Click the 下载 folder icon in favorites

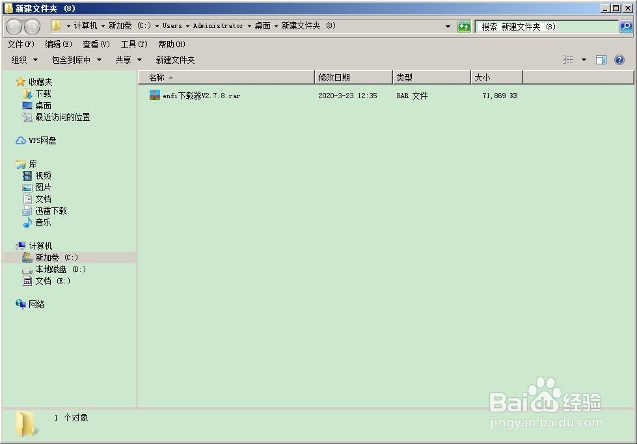pyautogui.click(x=27, y=94)
